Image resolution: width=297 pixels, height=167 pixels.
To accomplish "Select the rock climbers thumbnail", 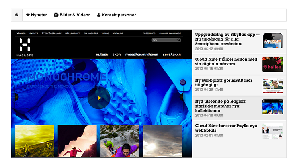I will 120,141.
